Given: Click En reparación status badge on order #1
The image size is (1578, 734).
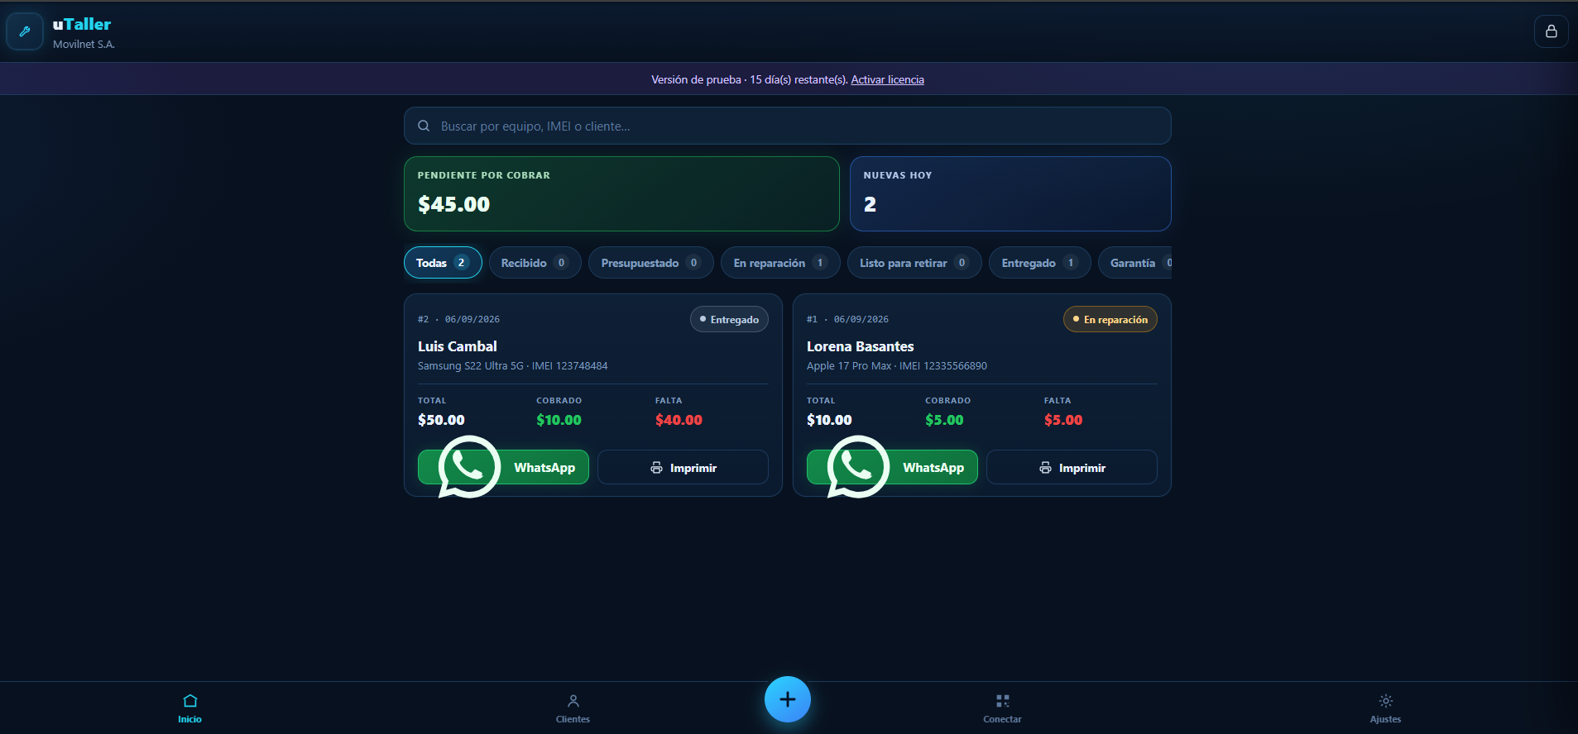Looking at the screenshot, I should 1110,319.
